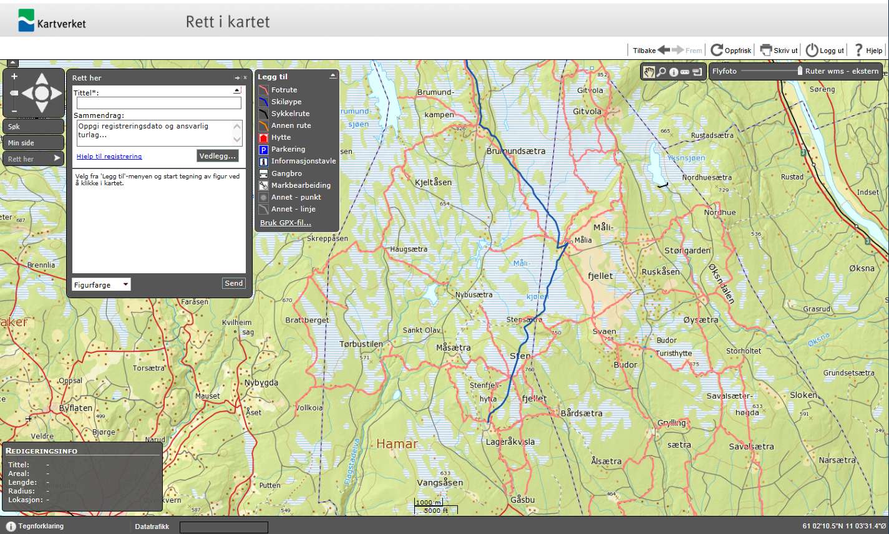This screenshot has height=534, width=889.
Task: Pan the map to the right
Action: [x=56, y=94]
